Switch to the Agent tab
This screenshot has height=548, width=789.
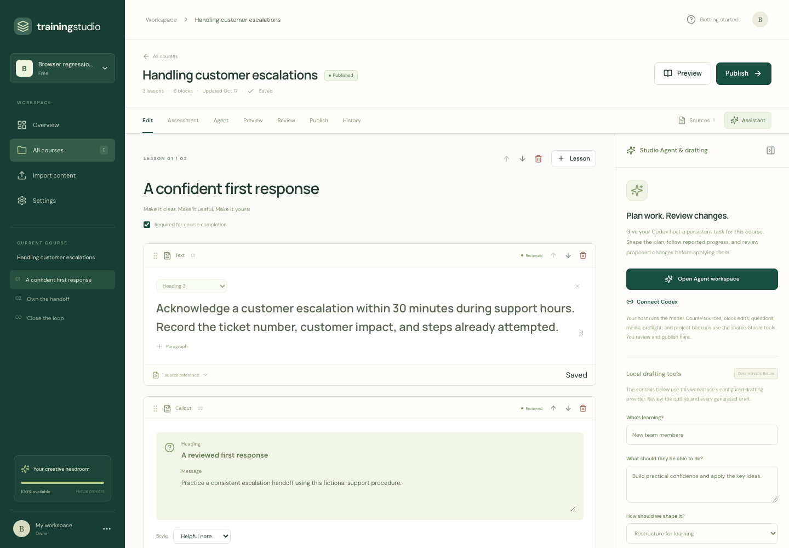coord(221,121)
